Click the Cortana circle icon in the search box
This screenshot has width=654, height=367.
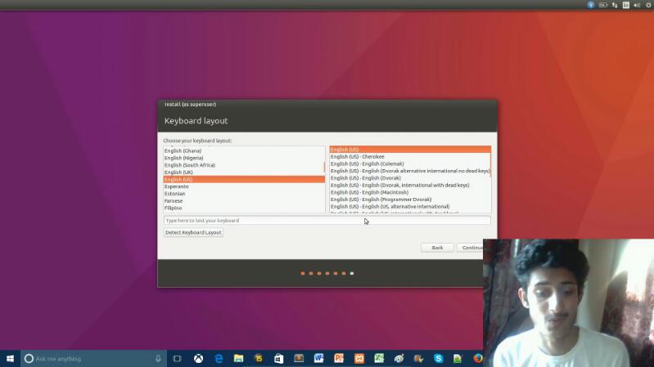click(x=29, y=358)
